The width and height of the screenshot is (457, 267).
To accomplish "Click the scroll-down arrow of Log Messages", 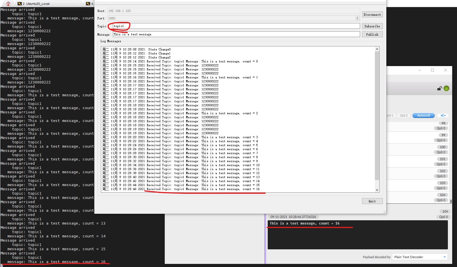I will [377, 190].
